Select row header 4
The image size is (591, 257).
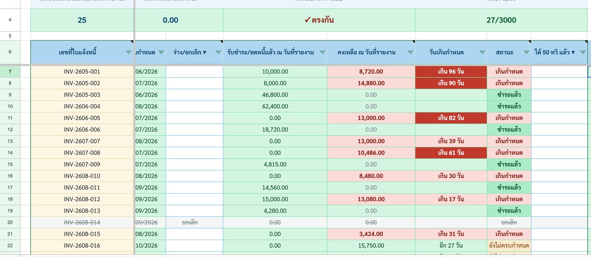(x=10, y=20)
